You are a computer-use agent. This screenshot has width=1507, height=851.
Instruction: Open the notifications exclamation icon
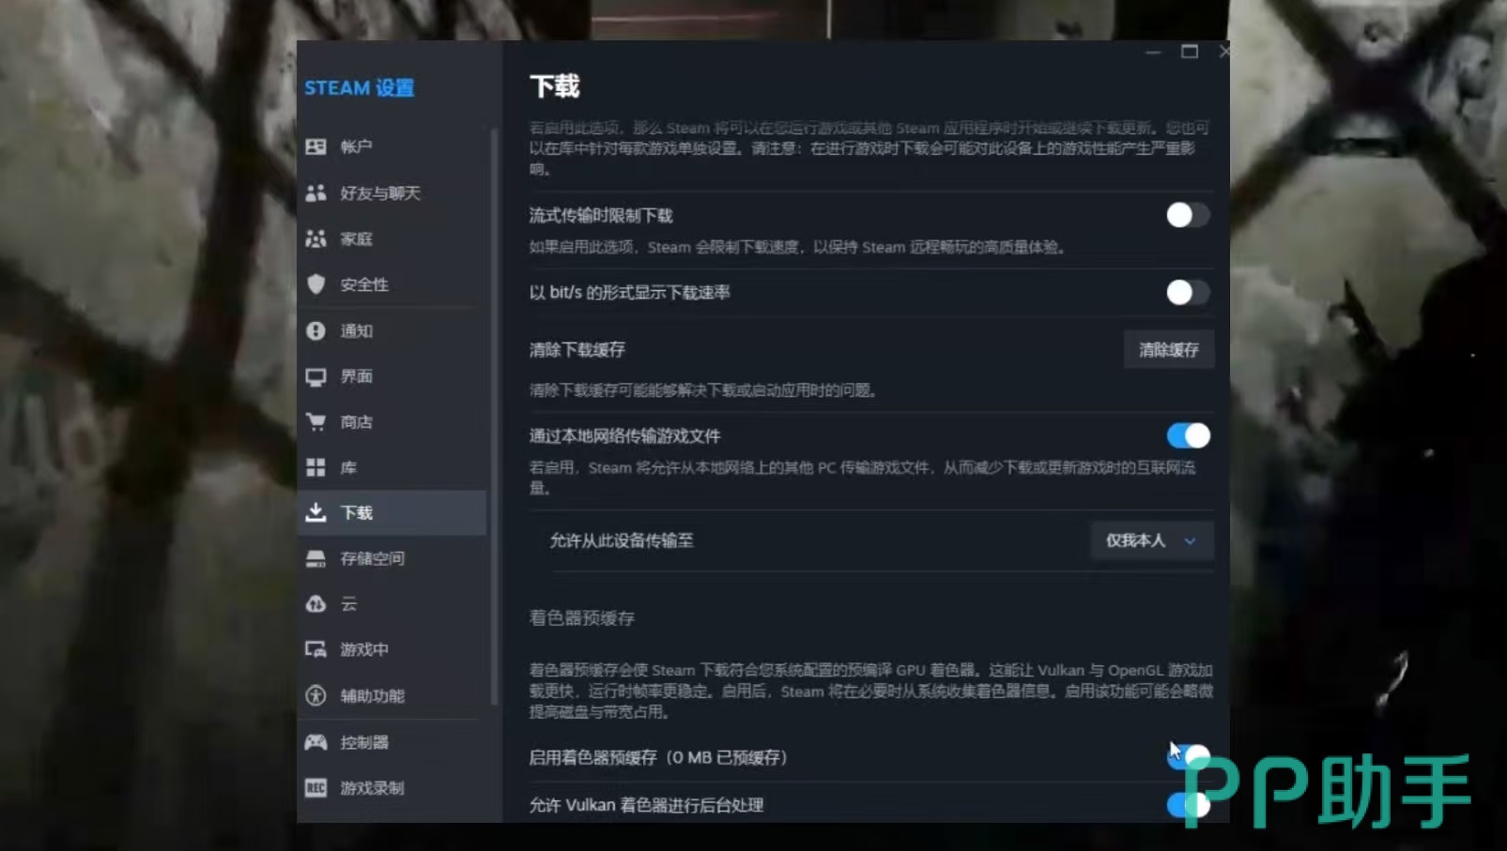(315, 330)
